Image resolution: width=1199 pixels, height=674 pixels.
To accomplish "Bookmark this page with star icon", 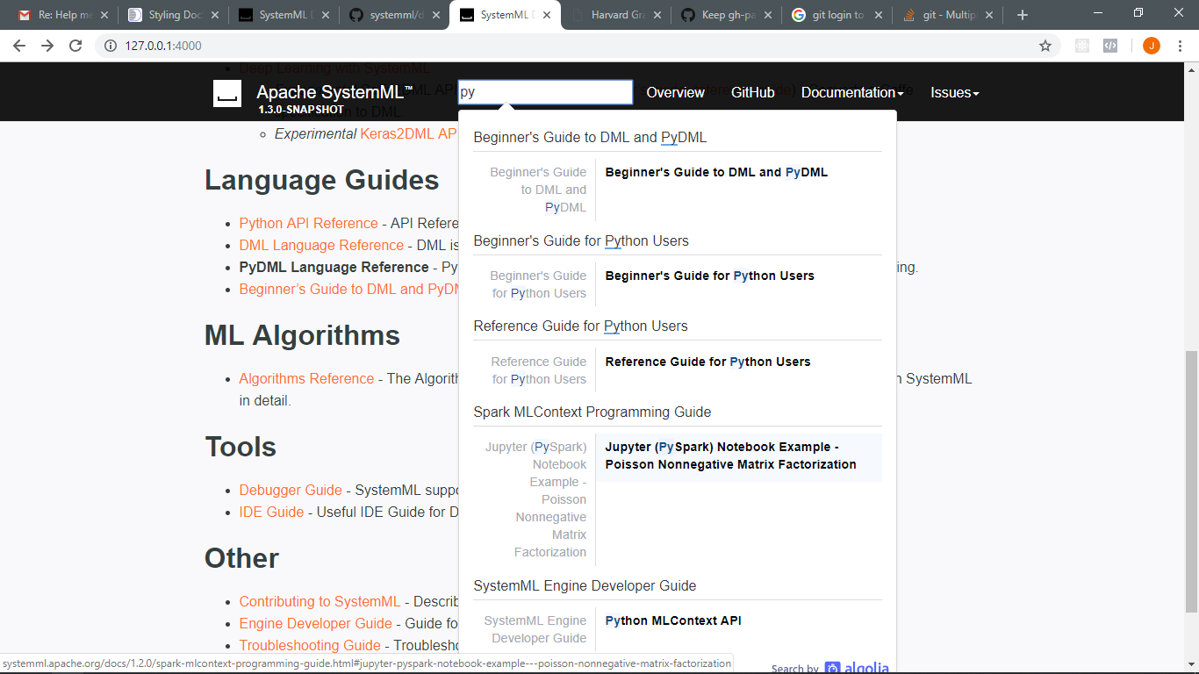I will pyautogui.click(x=1045, y=46).
